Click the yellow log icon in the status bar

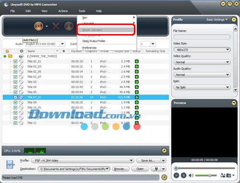tap(164, 177)
